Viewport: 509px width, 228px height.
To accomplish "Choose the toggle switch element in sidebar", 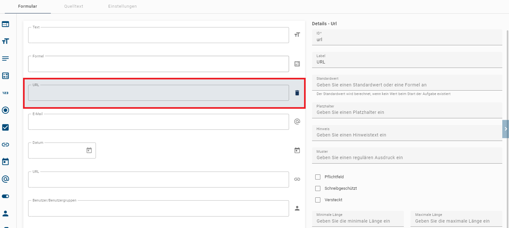I will 5,196.
